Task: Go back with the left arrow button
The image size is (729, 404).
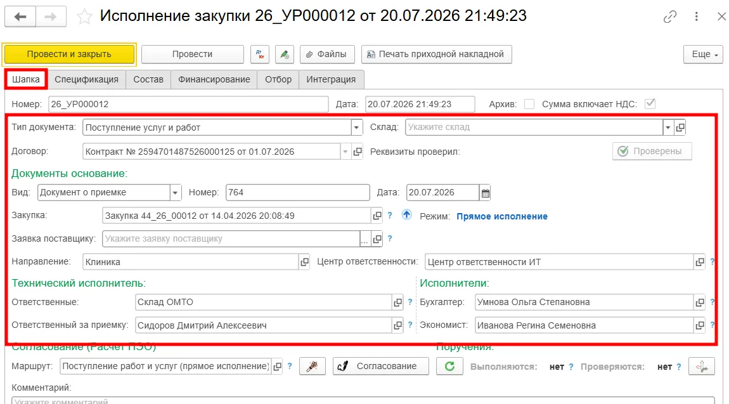Action: pos(20,17)
